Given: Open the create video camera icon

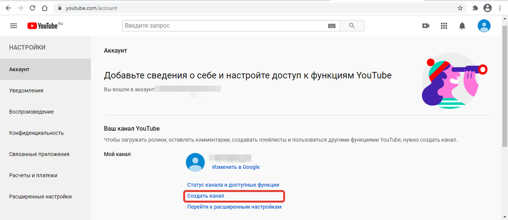Looking at the screenshot, I should pyautogui.click(x=426, y=26).
